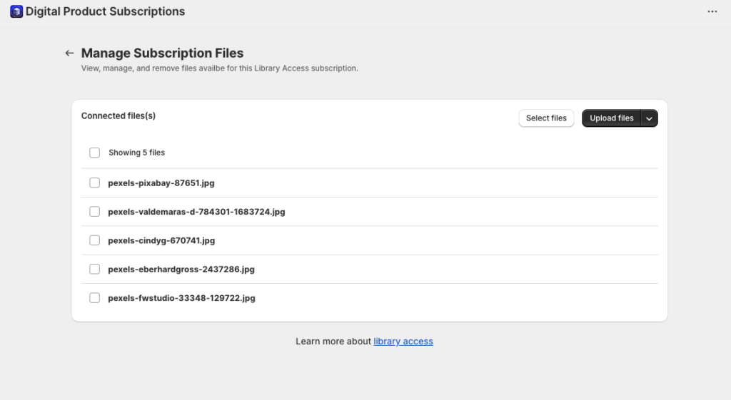Go back using the left arrow icon
The width and height of the screenshot is (731, 400).
(69, 53)
